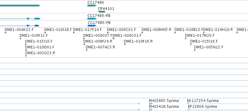248x111 pixels.
Task: Click the DME1-019F16.R marker triangle
Action: 125,44
